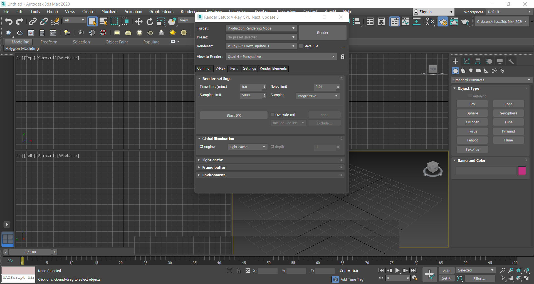Create a Teapot primitive
The height and width of the screenshot is (284, 534).
472,140
